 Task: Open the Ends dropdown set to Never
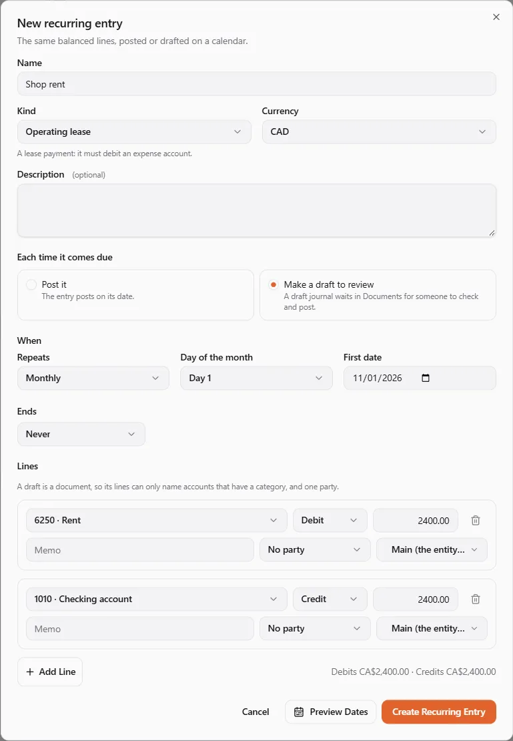(81, 434)
